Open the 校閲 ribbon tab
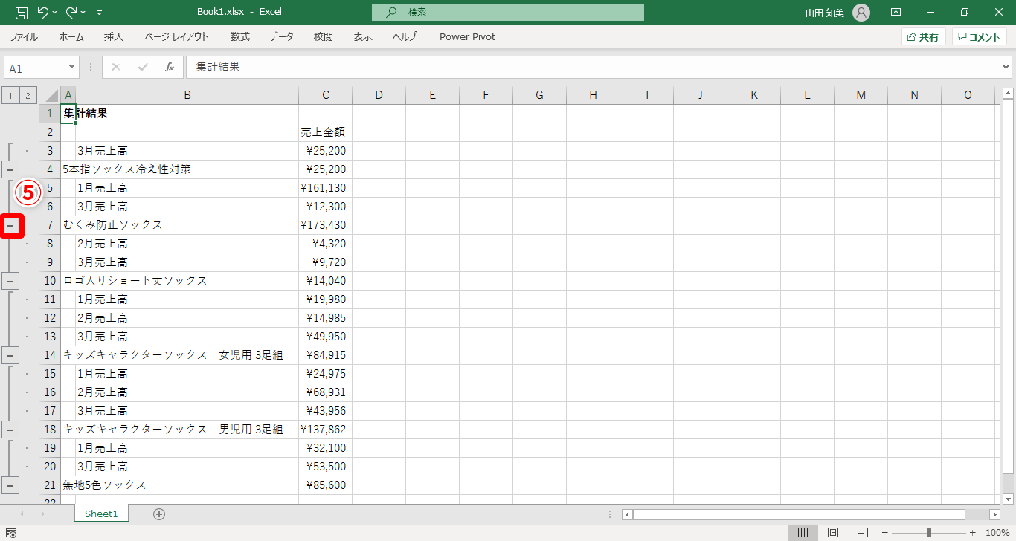1016x541 pixels. (323, 36)
